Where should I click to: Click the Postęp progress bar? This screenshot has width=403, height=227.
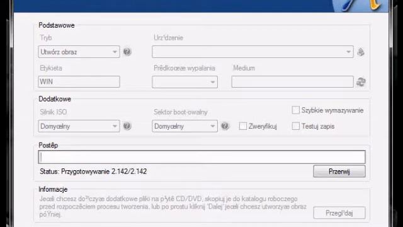pos(201,157)
